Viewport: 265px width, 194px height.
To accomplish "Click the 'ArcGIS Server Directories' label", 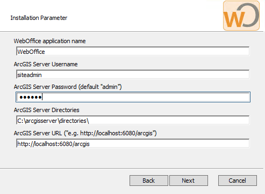I will coord(47,110).
